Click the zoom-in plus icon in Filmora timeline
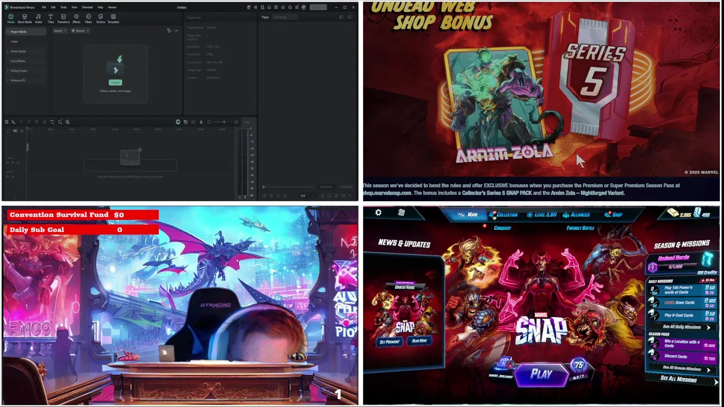The height and width of the screenshot is (407, 724). (236, 122)
